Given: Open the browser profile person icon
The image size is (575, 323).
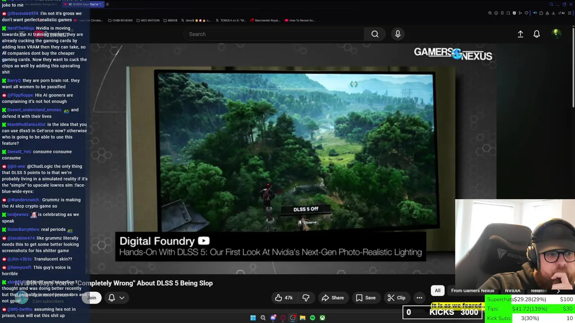Looking at the screenshot, I should coord(547,13).
